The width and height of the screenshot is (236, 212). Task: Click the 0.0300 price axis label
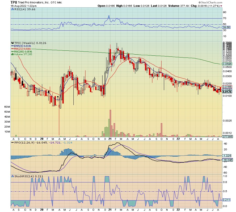point(227,76)
